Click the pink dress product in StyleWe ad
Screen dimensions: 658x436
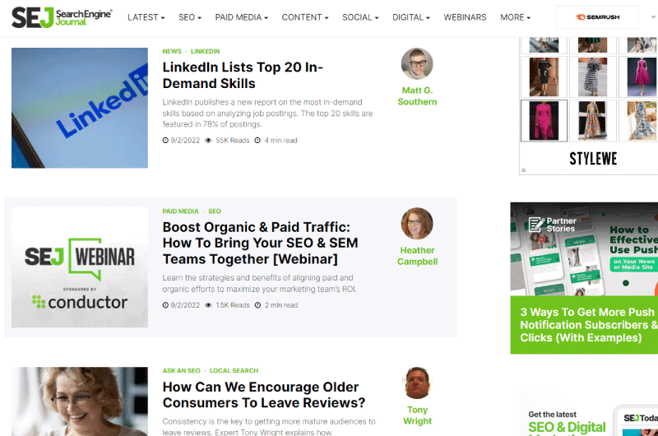click(544, 120)
